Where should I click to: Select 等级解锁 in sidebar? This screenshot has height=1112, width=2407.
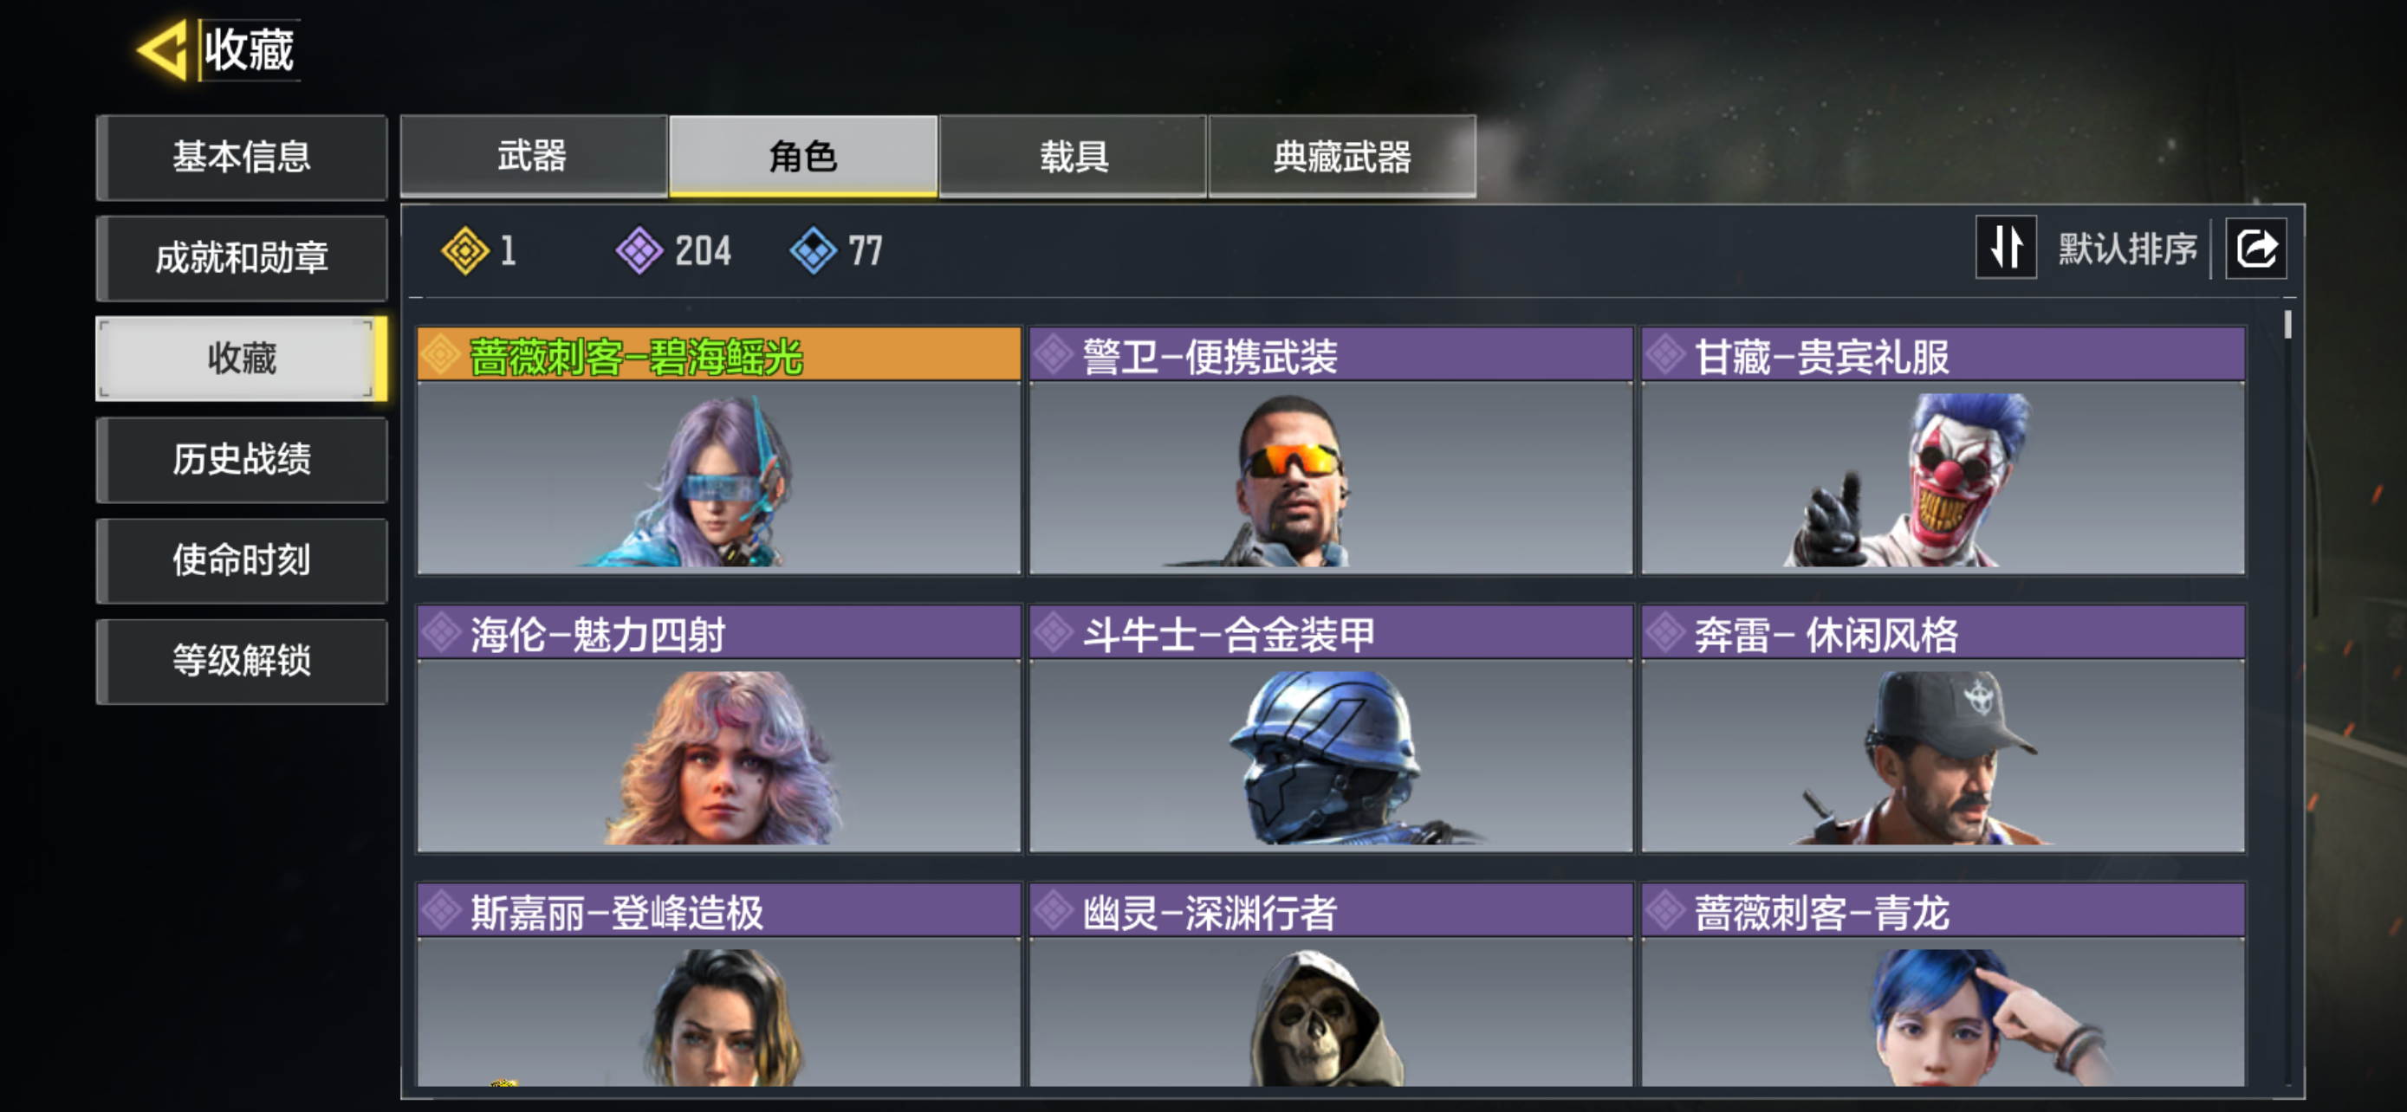(242, 661)
